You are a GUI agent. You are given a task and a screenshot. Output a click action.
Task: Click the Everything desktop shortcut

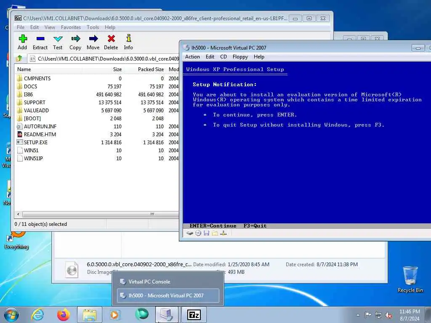(x=16, y=239)
